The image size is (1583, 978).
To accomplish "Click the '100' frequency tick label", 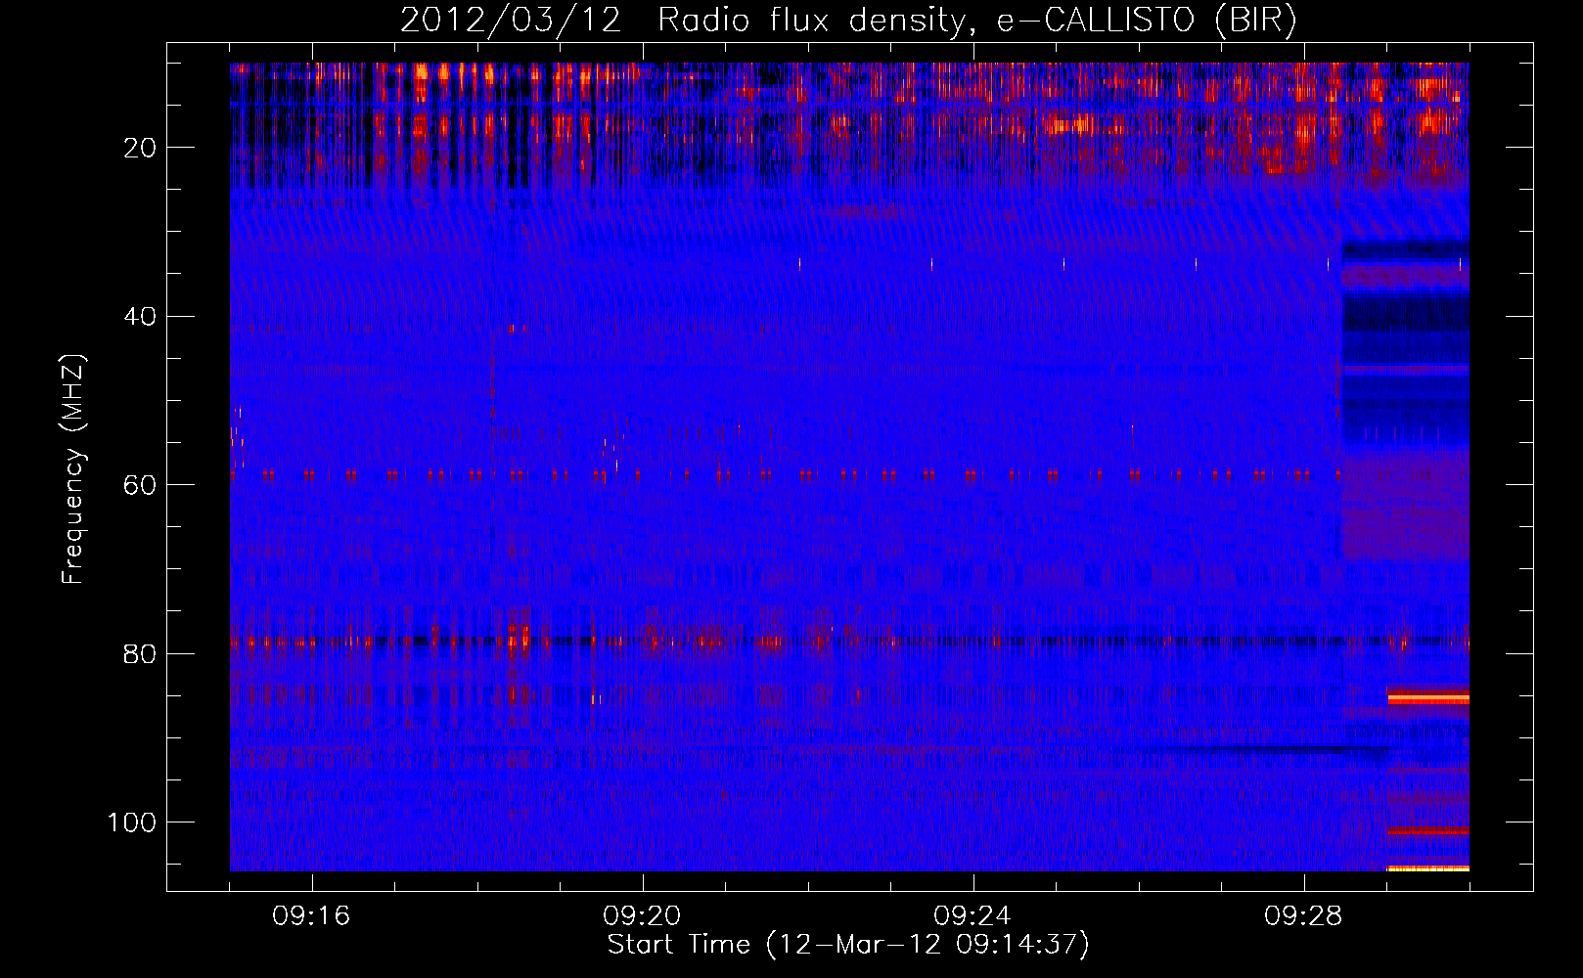I will click(x=132, y=822).
